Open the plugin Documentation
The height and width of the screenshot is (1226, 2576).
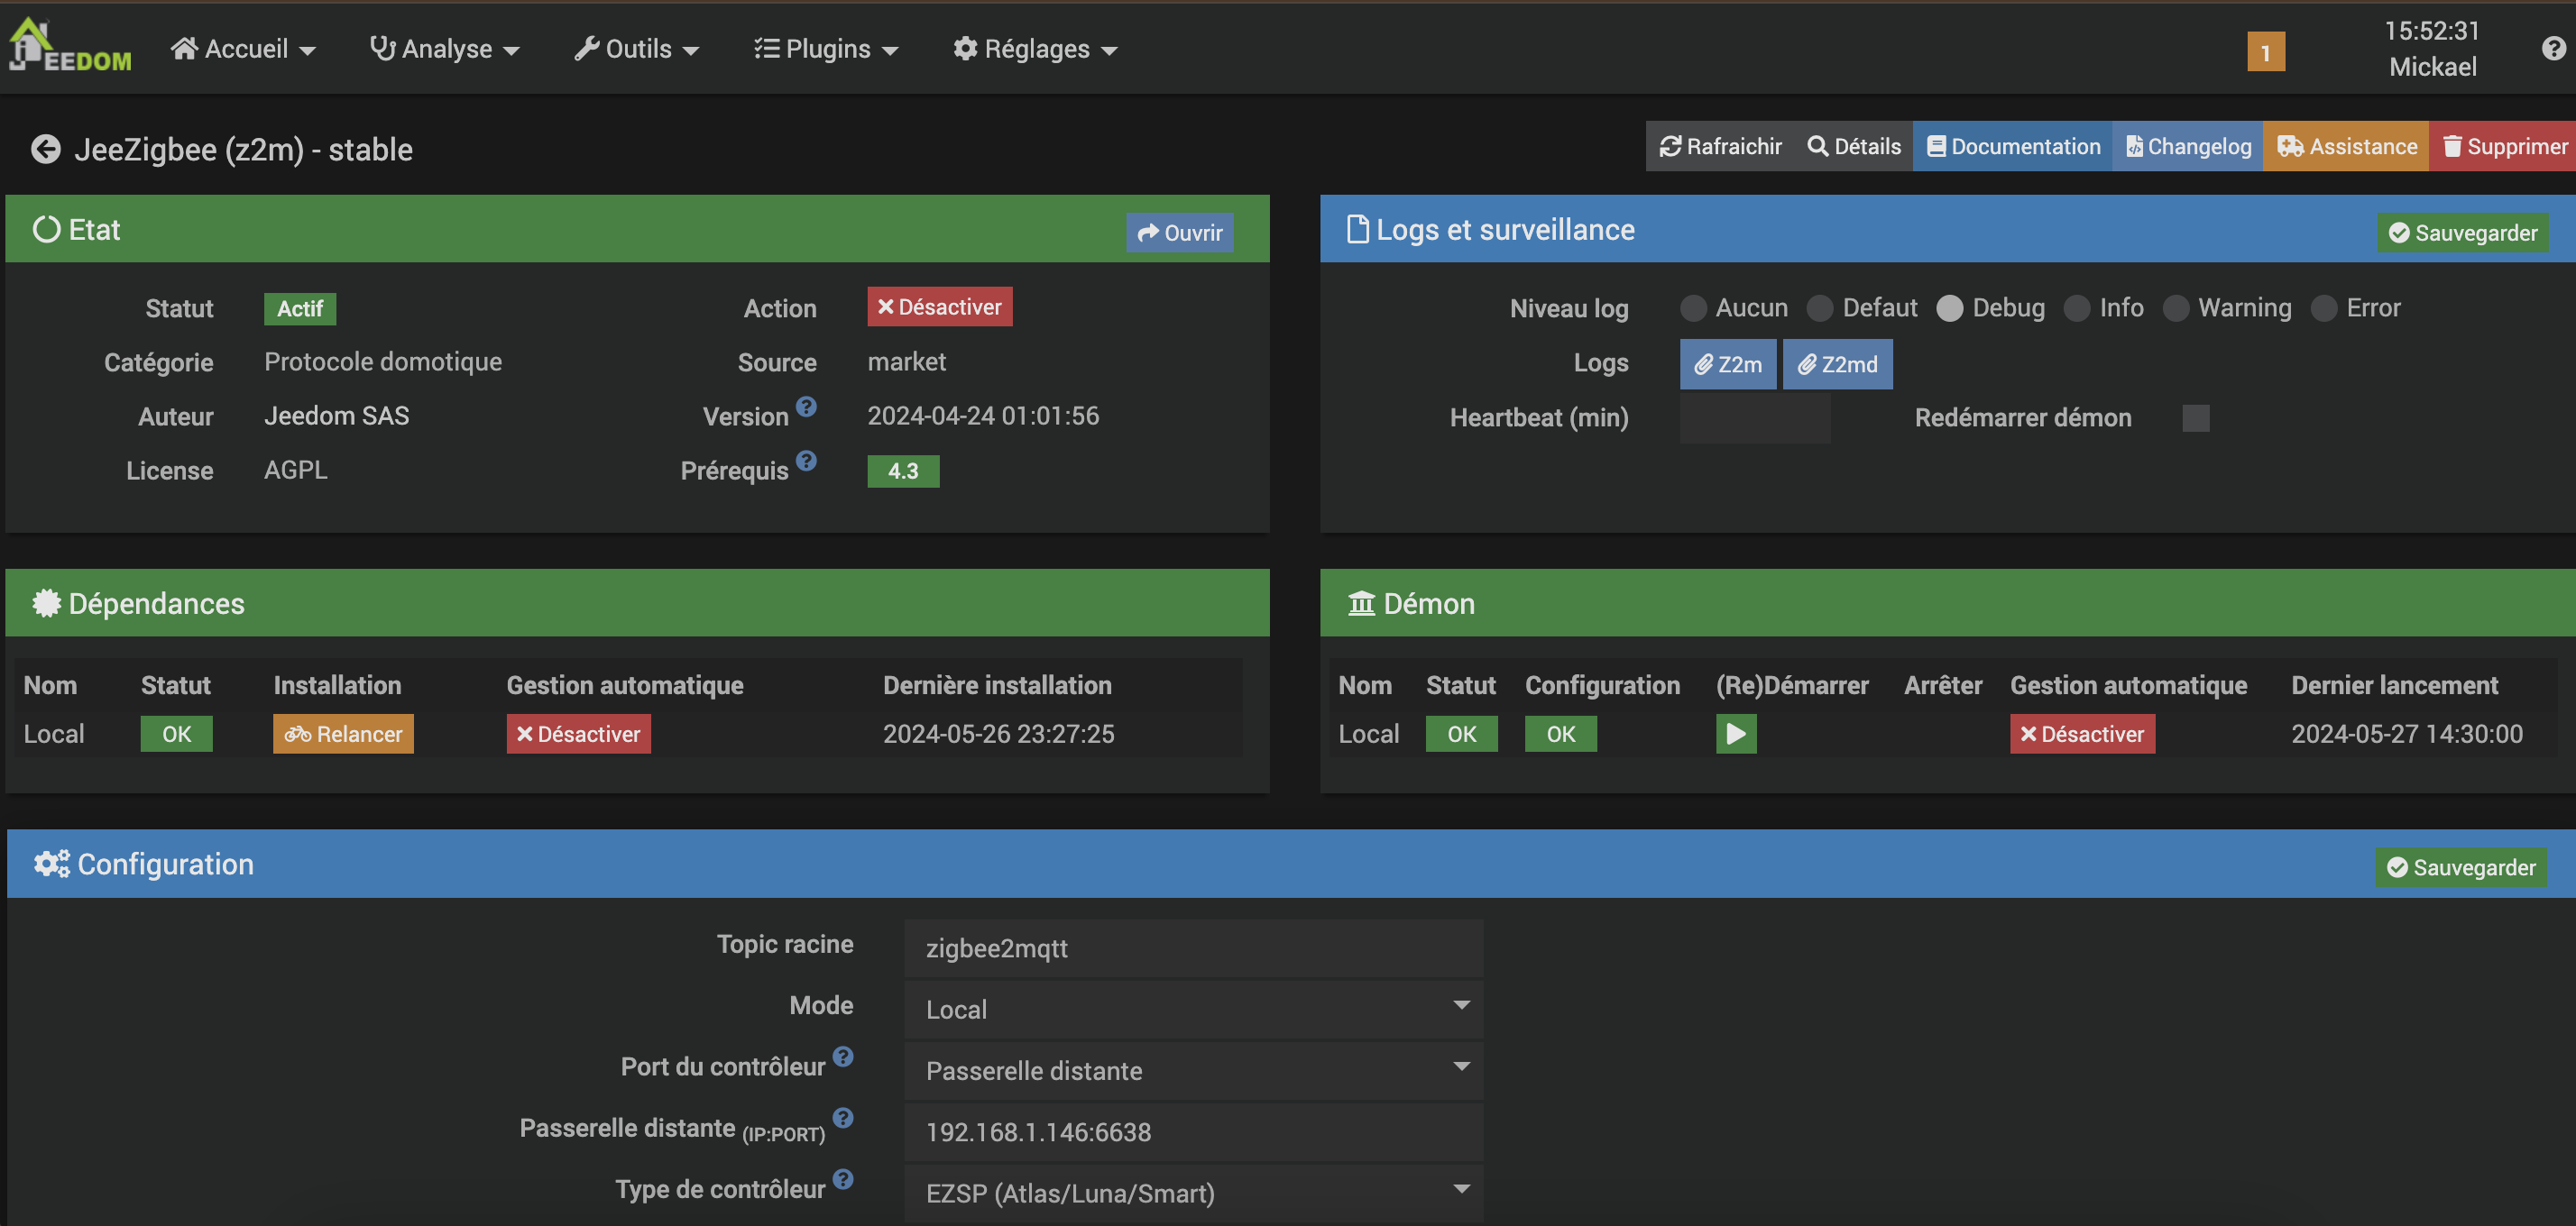click(2012, 147)
